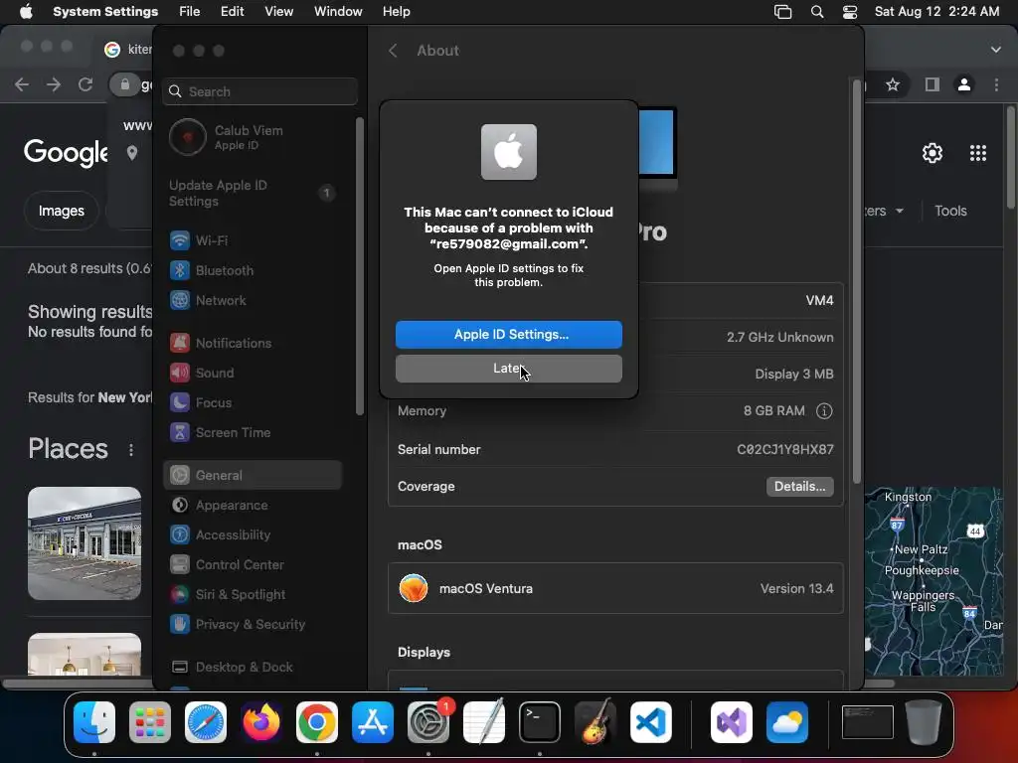Image resolution: width=1018 pixels, height=763 pixels.
Task: Click Chrome's forward navigation arrow
Action: [54, 85]
